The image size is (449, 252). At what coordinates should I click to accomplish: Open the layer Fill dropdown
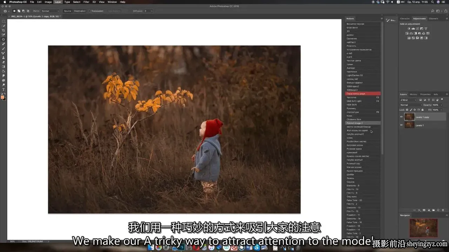click(441, 110)
